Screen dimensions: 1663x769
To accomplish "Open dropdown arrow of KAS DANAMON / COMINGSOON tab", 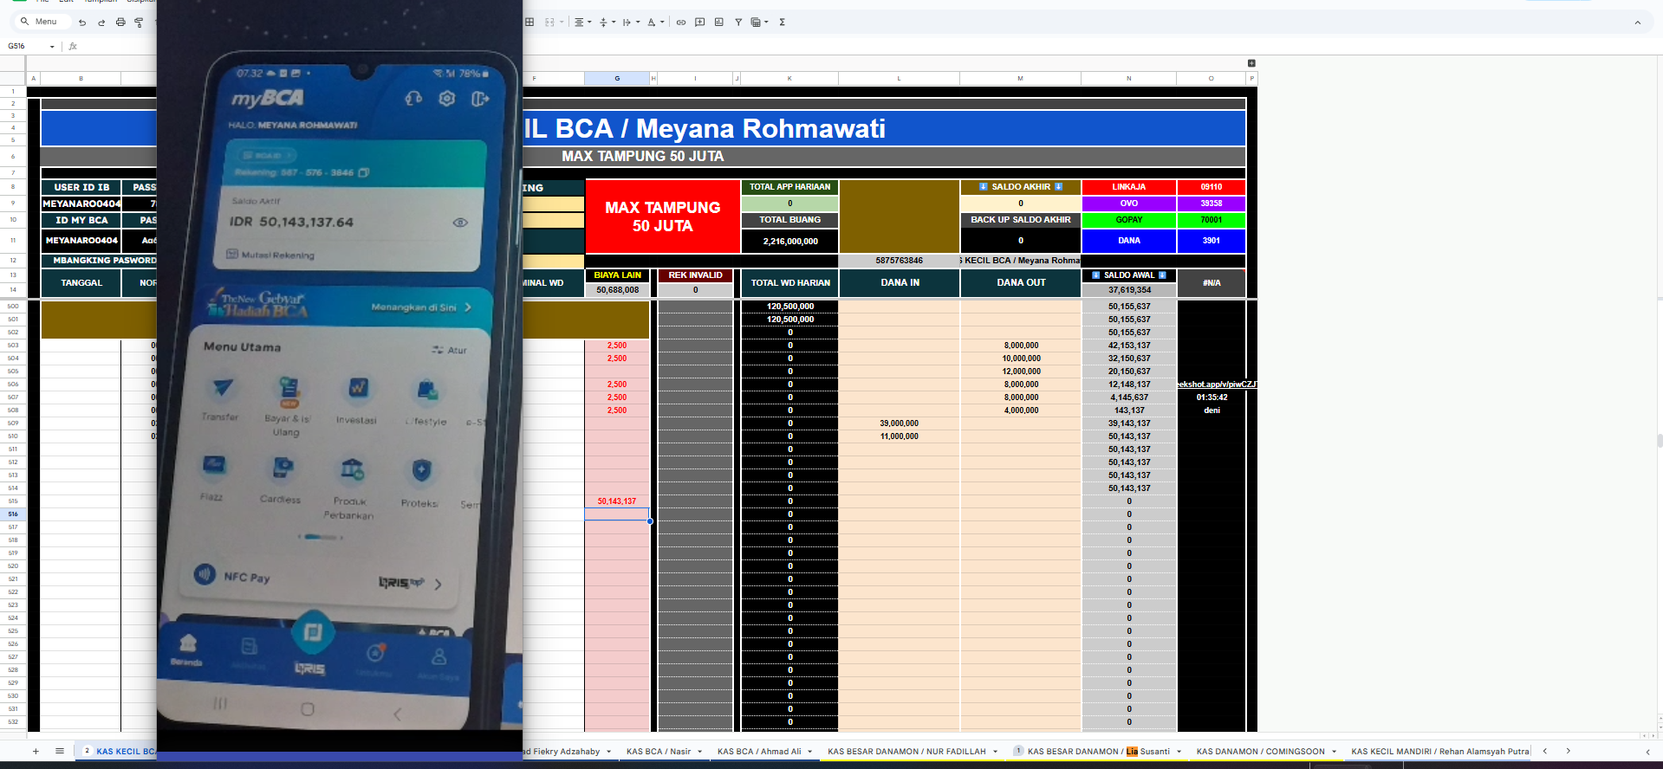I will (x=1334, y=752).
